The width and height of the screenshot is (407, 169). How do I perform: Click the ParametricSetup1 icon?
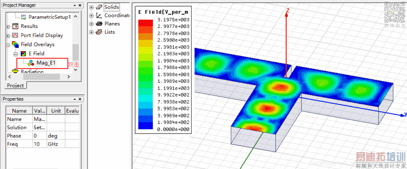[x=23, y=17]
